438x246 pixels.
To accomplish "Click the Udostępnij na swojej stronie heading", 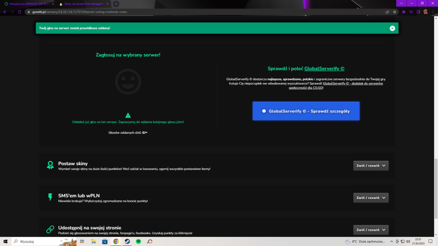I will (x=90, y=228).
